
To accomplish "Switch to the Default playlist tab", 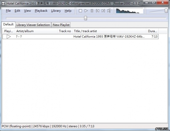I will tap(8, 24).
